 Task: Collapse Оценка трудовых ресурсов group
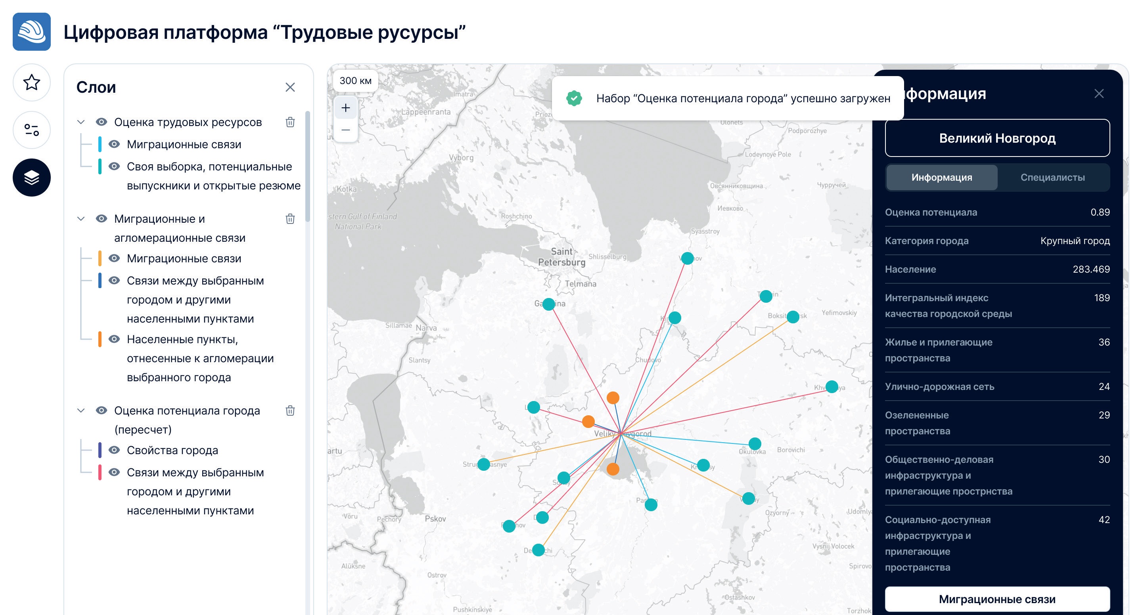pyautogui.click(x=80, y=122)
